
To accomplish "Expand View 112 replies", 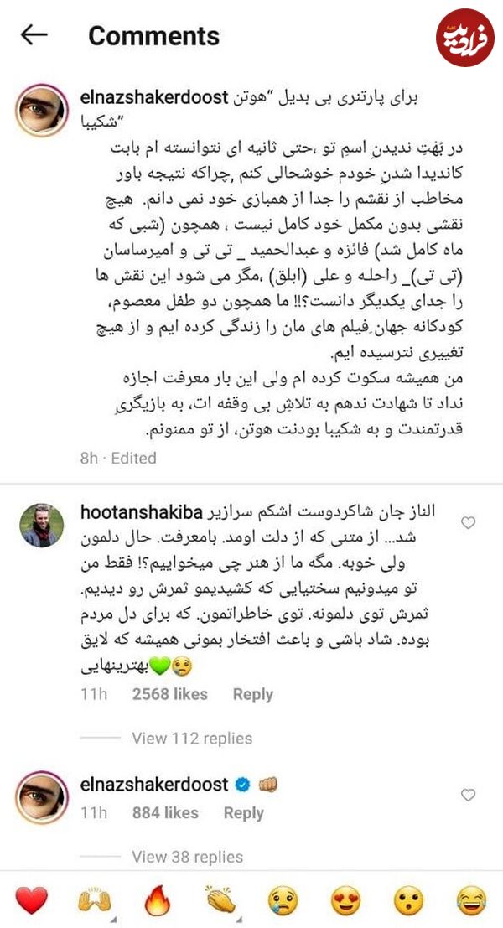I will click(192, 738).
